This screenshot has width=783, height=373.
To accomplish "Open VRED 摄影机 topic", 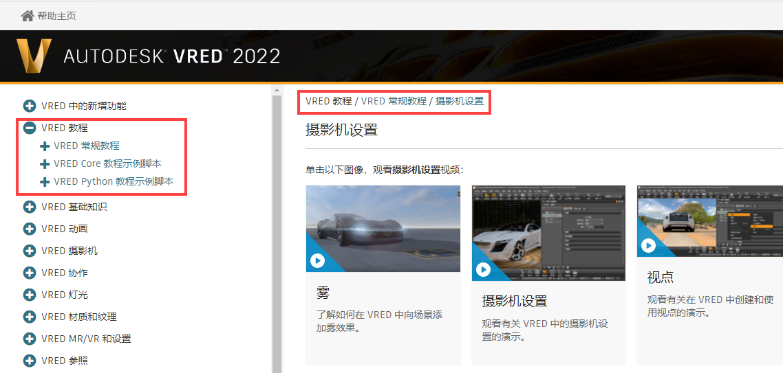I will (x=69, y=251).
